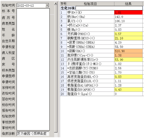The image size is (147, 138).
Task: Click the bicarbonate result 21.10
Action: 128,38
